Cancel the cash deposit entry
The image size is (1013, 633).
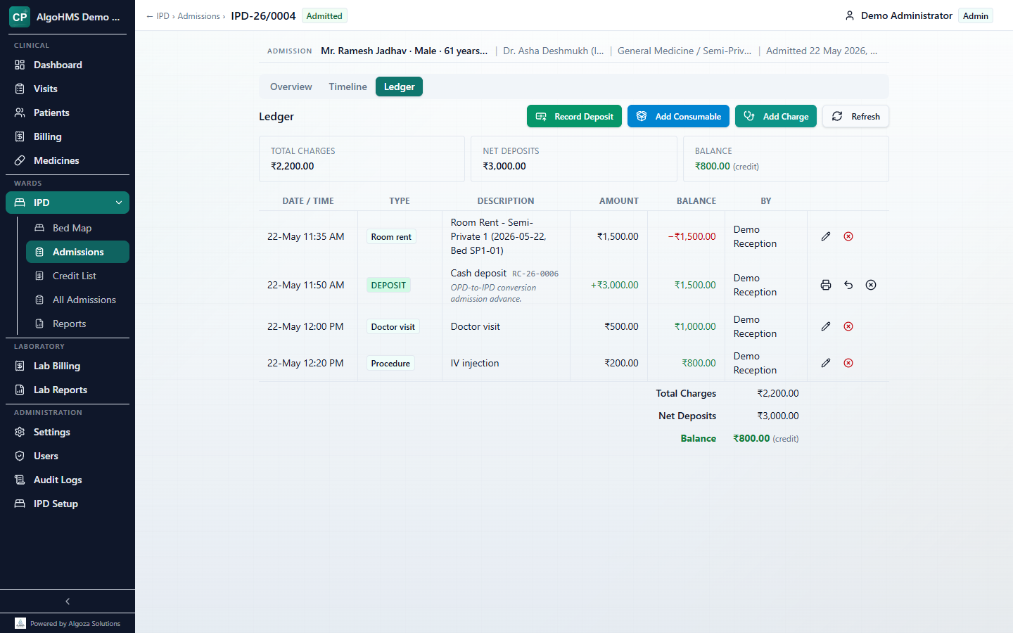(871, 285)
